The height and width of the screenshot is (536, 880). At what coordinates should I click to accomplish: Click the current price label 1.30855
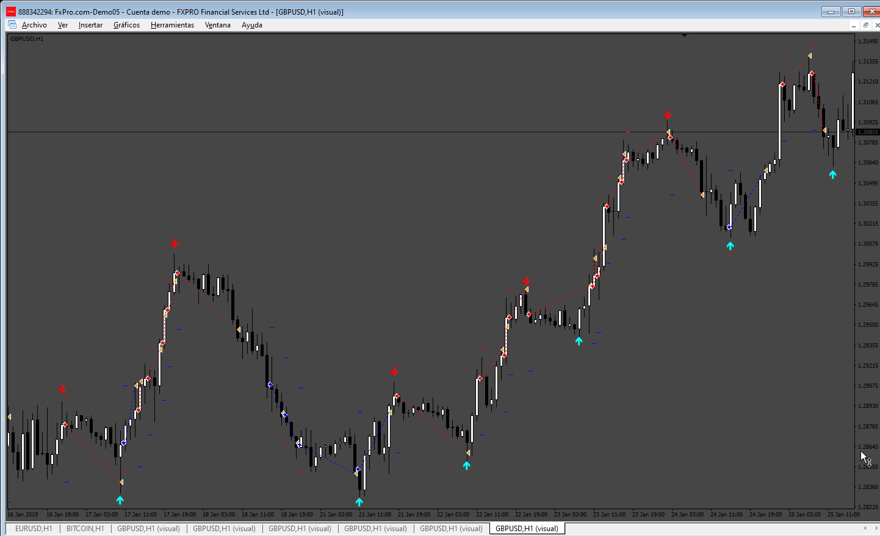pos(868,132)
